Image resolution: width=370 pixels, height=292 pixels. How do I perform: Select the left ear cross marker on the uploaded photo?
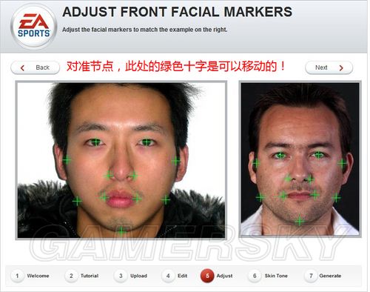pos(67,160)
